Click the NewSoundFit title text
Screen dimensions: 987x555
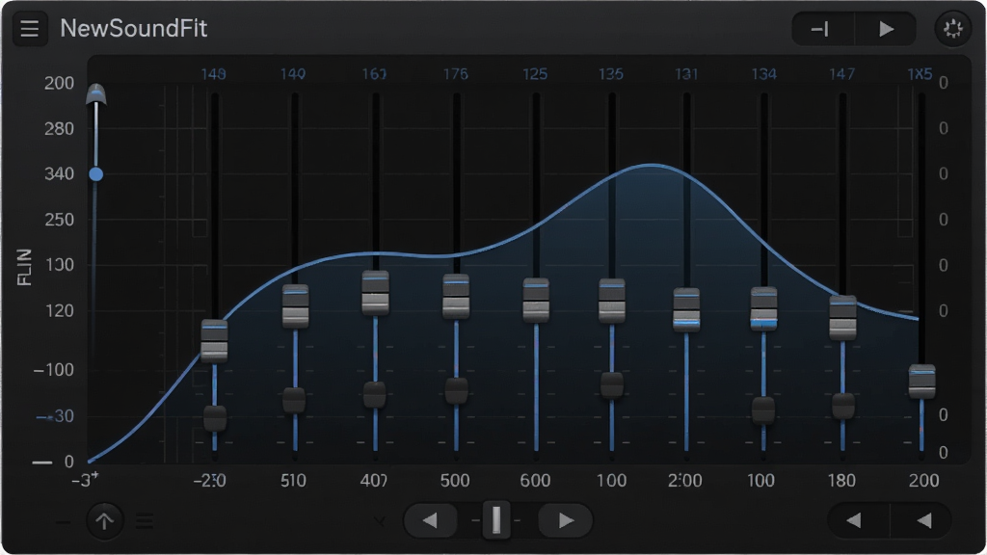(x=133, y=28)
